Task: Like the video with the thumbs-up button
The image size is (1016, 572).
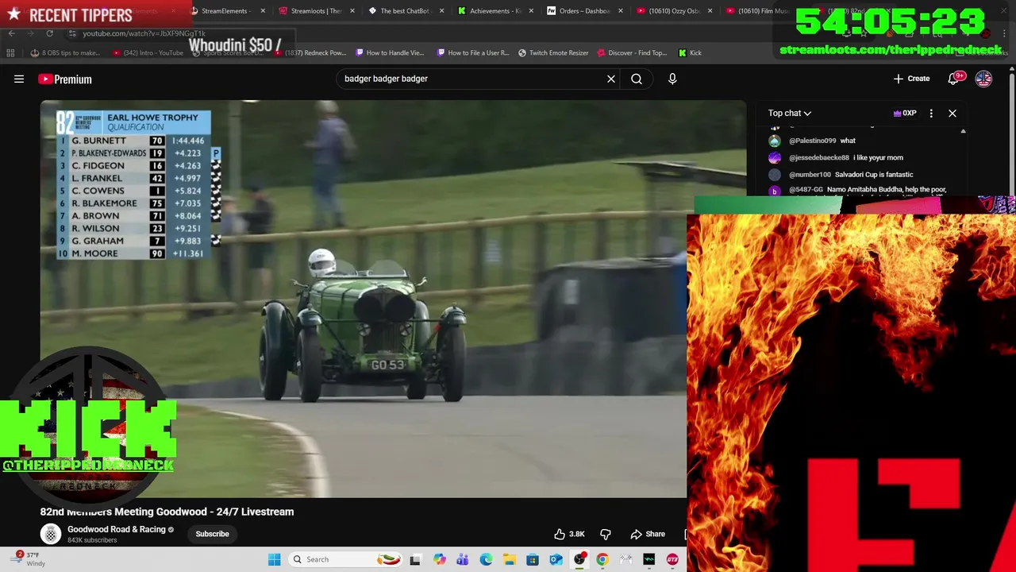Action: (x=569, y=534)
